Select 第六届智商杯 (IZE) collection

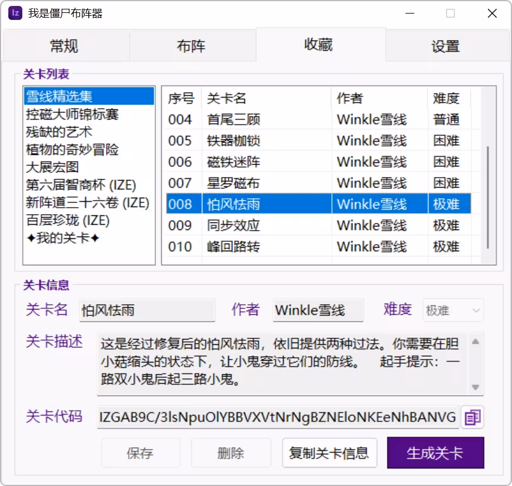89,185
